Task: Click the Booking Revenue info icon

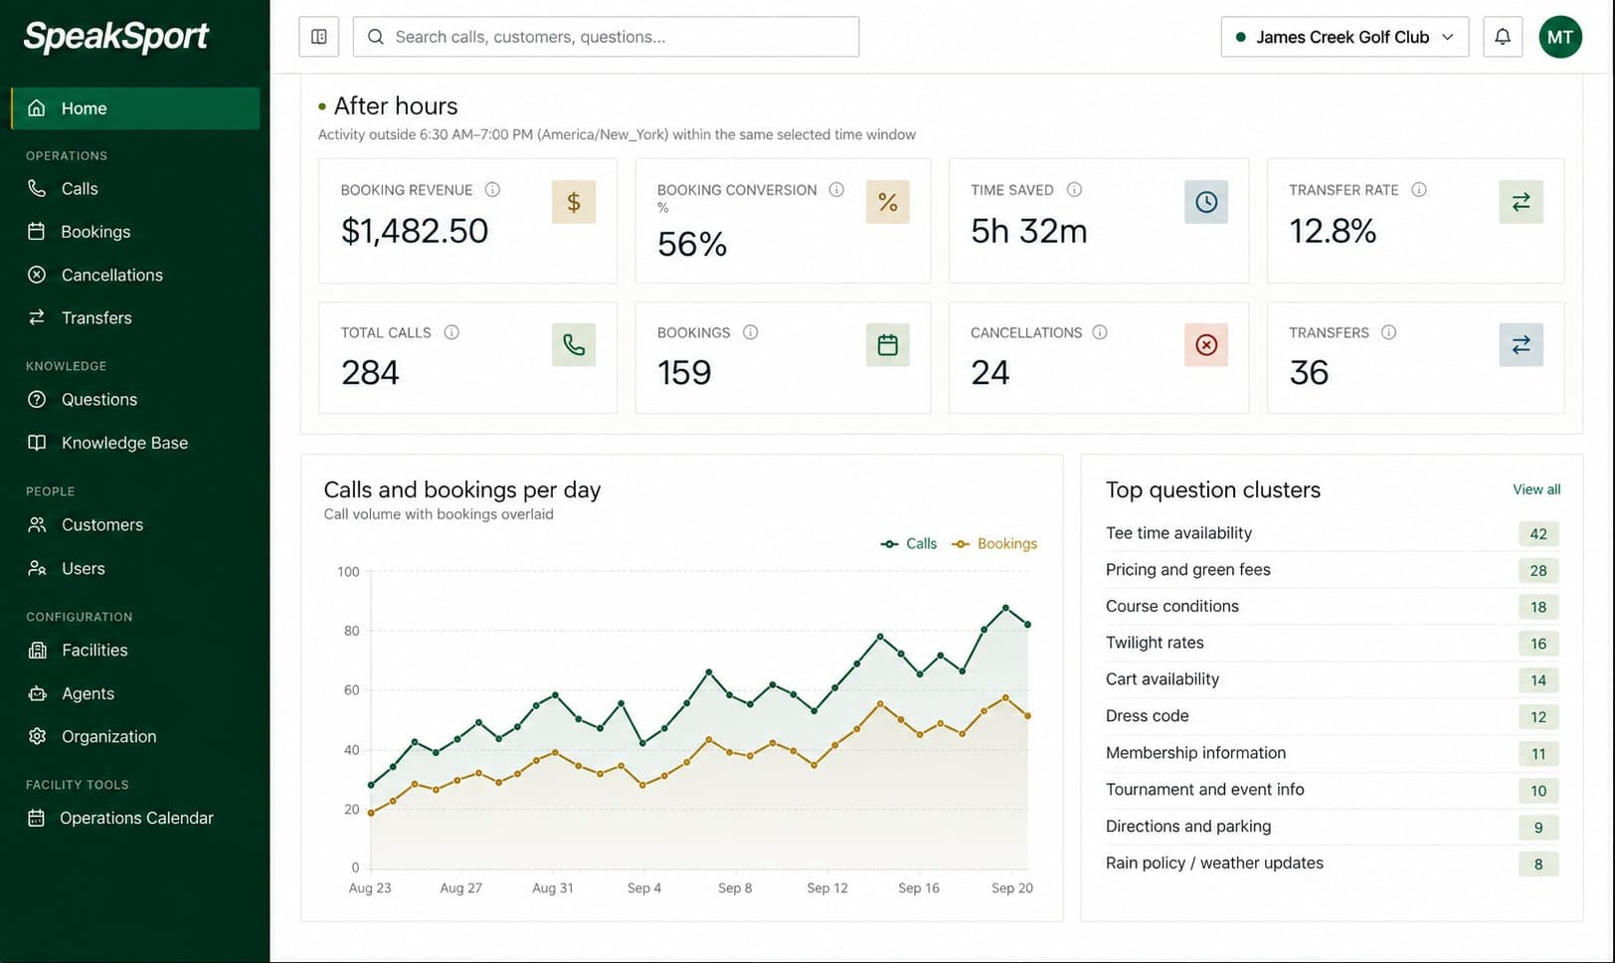Action: tap(492, 189)
